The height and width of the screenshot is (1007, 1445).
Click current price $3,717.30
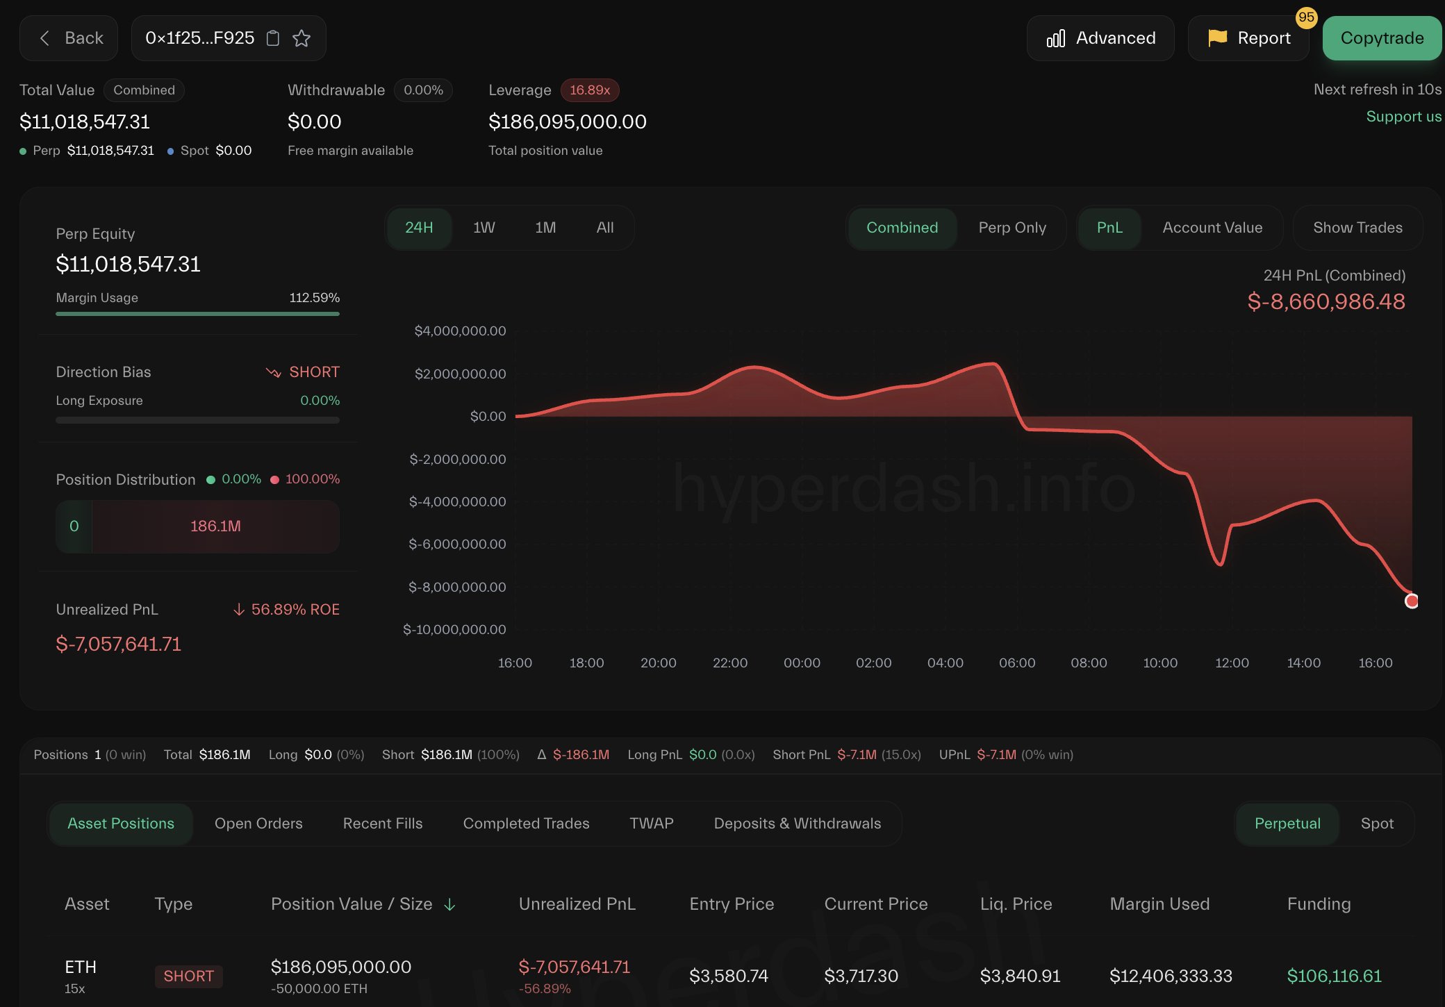pos(861,976)
